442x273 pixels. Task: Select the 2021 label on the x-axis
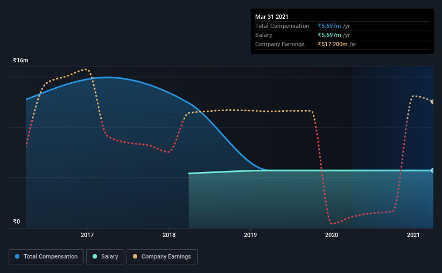[x=413, y=235]
